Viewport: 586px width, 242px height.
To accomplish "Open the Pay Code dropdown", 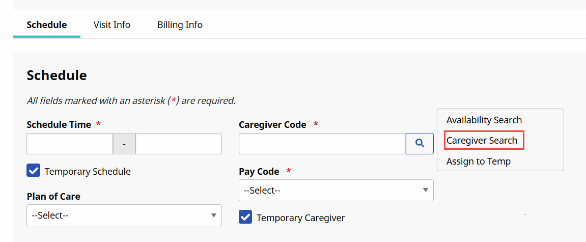I will (336, 190).
